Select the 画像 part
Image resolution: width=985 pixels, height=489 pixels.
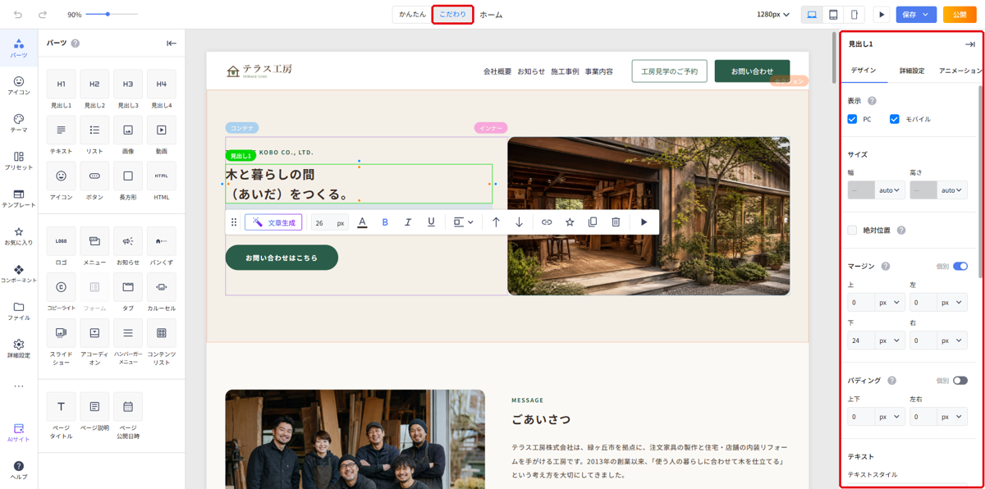pos(128,136)
